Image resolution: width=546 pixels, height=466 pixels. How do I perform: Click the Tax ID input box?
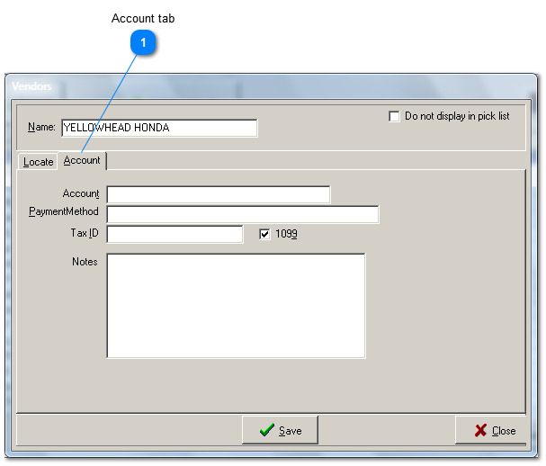click(175, 234)
